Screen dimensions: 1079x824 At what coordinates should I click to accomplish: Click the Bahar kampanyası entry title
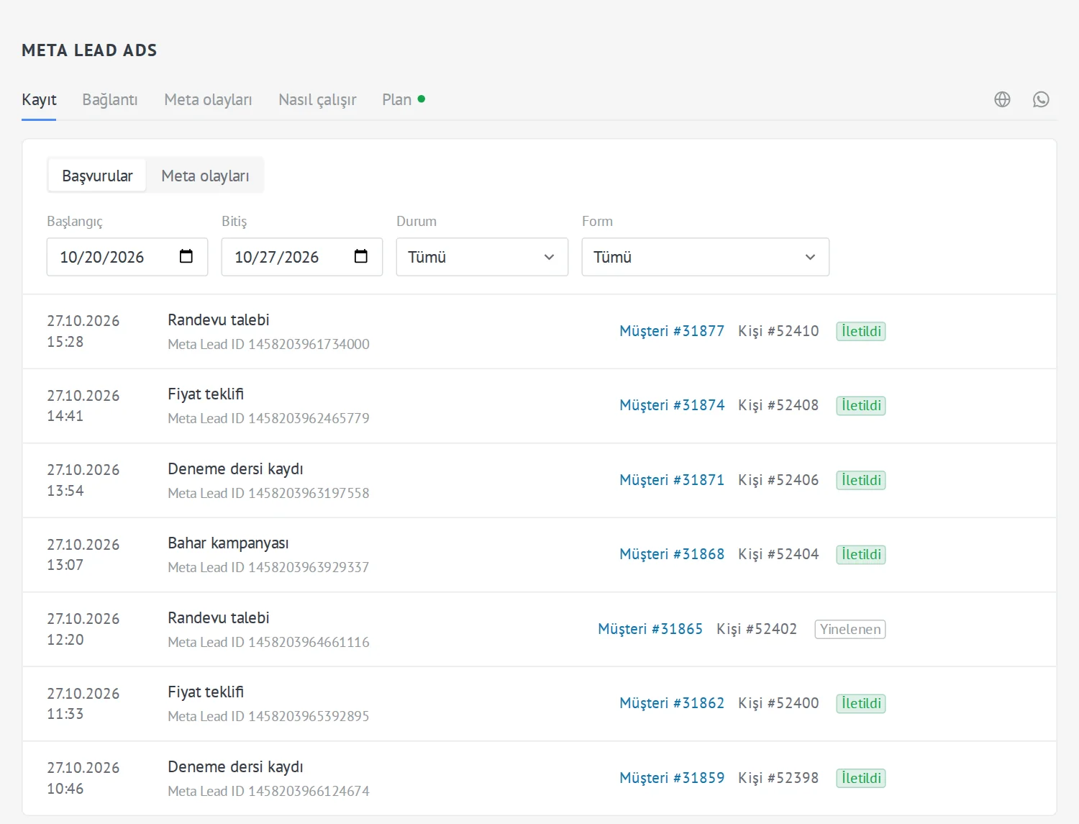click(x=228, y=543)
